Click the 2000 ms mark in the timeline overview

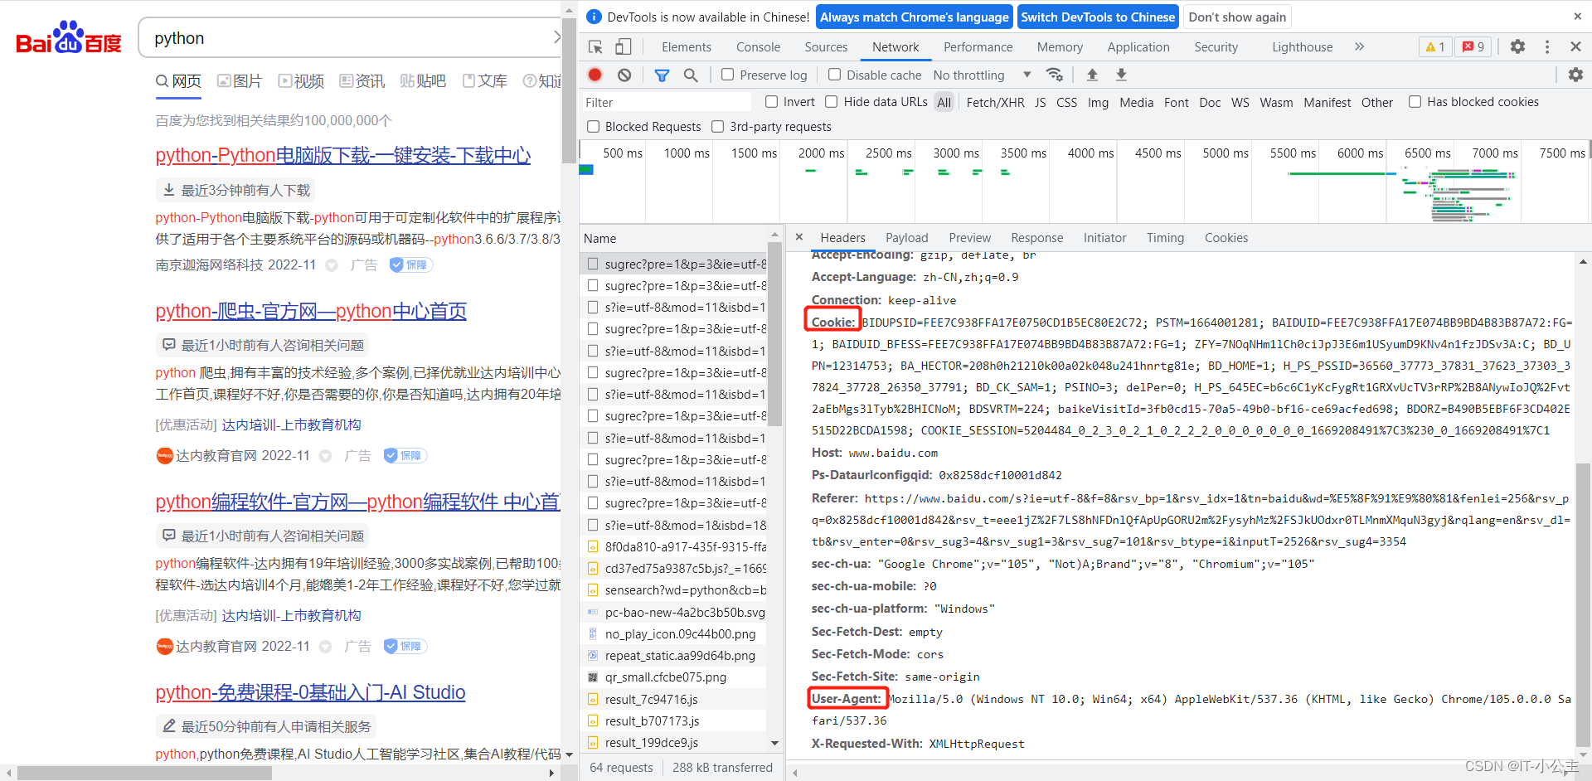tap(820, 153)
